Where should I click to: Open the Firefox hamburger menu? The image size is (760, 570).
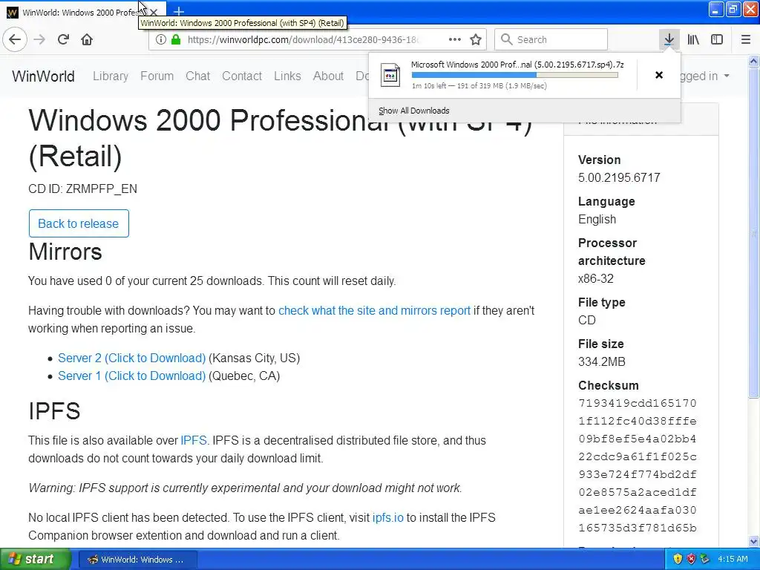pos(745,39)
